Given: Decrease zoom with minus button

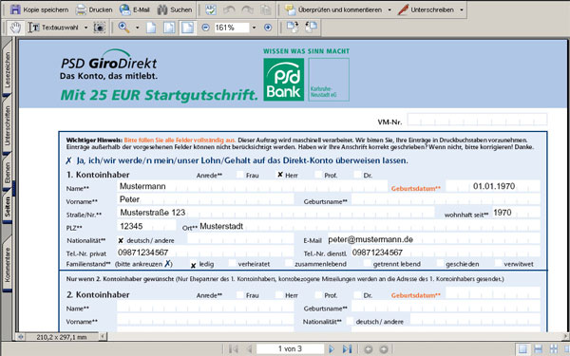Looking at the screenshot, I should click(206, 28).
